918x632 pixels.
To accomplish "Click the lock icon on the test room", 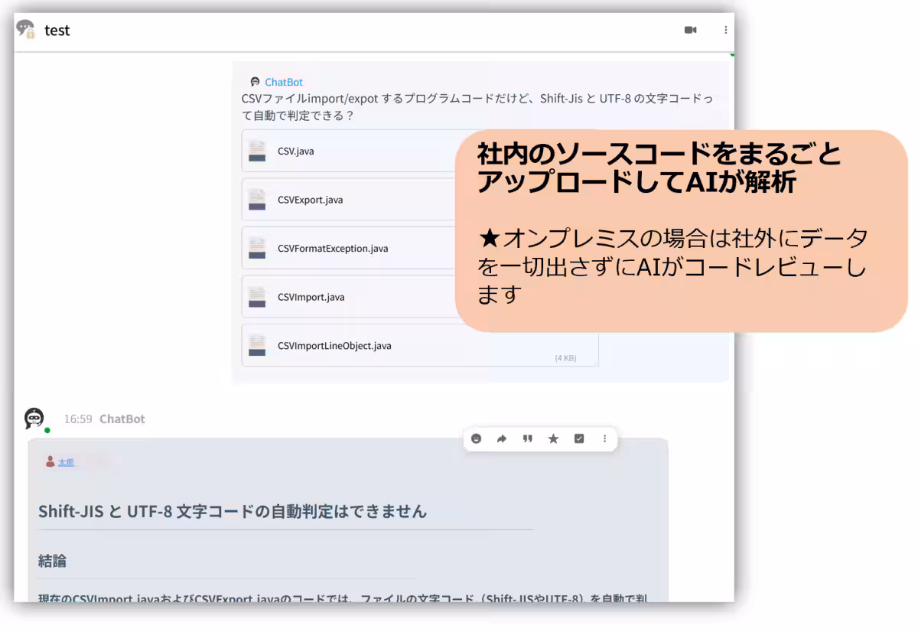I will [x=28, y=36].
